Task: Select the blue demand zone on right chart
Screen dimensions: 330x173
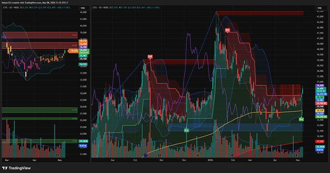Action: pyautogui.click(x=236, y=128)
